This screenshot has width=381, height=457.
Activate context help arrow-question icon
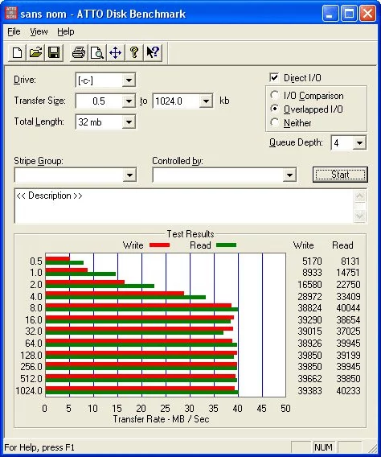click(153, 53)
